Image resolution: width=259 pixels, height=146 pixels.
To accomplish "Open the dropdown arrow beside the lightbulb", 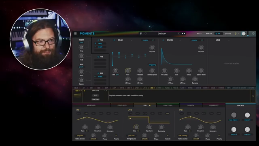I will tap(238, 34).
